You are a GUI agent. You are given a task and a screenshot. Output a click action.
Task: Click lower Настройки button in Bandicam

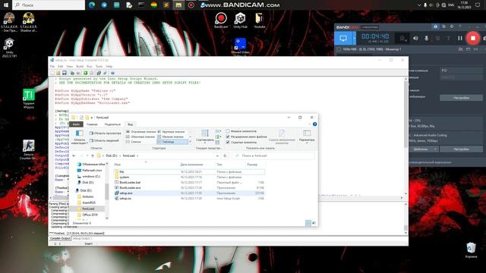pyautogui.click(x=461, y=149)
